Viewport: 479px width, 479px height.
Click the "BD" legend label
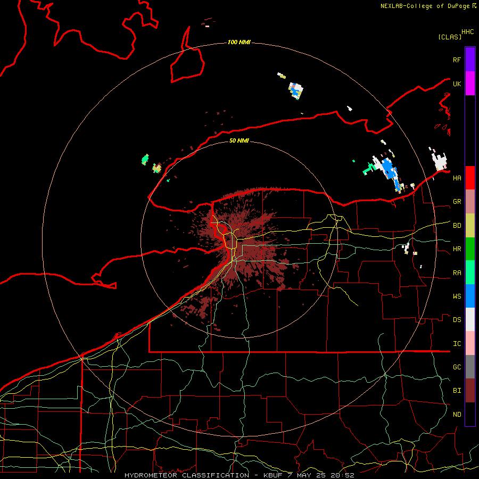[x=457, y=226]
